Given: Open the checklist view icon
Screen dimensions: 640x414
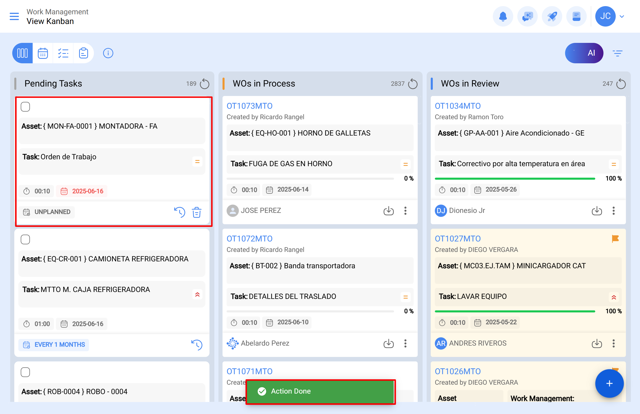Looking at the screenshot, I should point(63,53).
